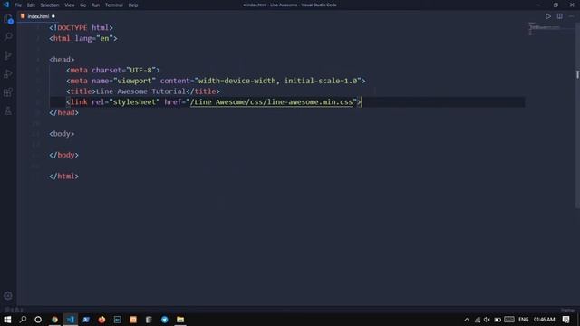This screenshot has height=326, width=580.
Task: Open the Manage gear at sidebar bottom
Action: click(8, 296)
